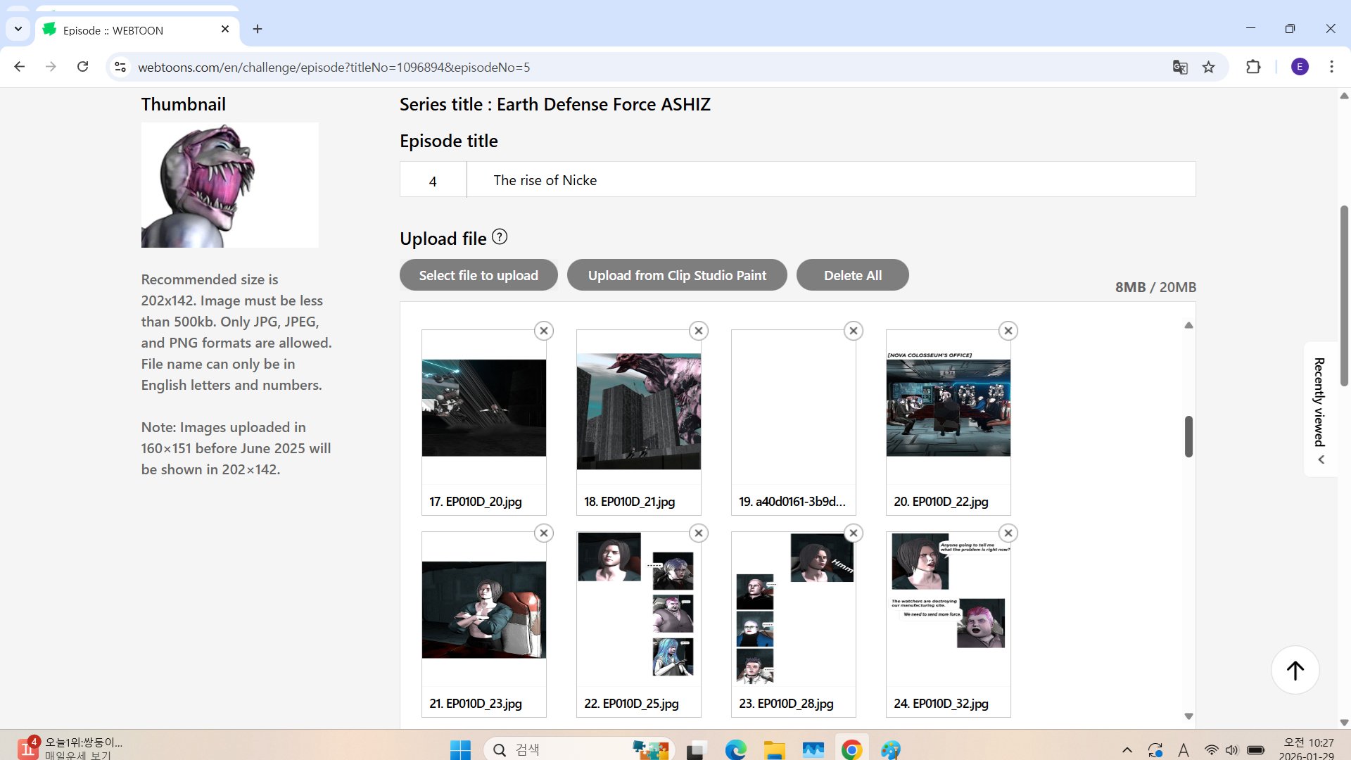Viewport: 1351px width, 760px height.
Task: Edit the episode title text field
Action: 830,180
